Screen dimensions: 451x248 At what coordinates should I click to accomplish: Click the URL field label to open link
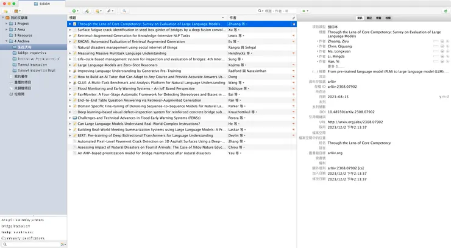322,122
